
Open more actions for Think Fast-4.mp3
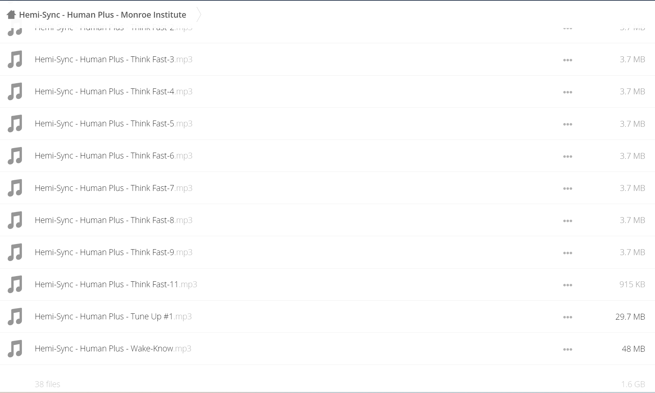(568, 92)
